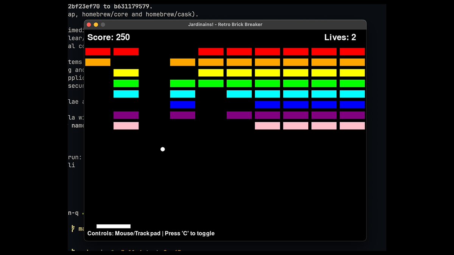The height and width of the screenshot is (255, 454).
Task: Click the rightmost pink brick
Action: 352,126
